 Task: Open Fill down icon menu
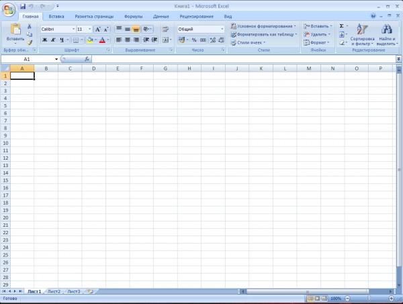(x=343, y=34)
